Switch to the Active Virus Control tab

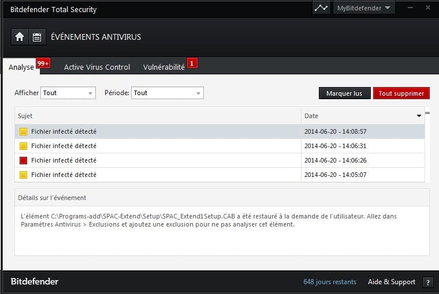coord(97,67)
